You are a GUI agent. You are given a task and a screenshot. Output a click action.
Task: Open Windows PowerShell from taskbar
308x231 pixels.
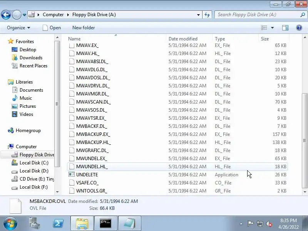[x=59, y=223]
